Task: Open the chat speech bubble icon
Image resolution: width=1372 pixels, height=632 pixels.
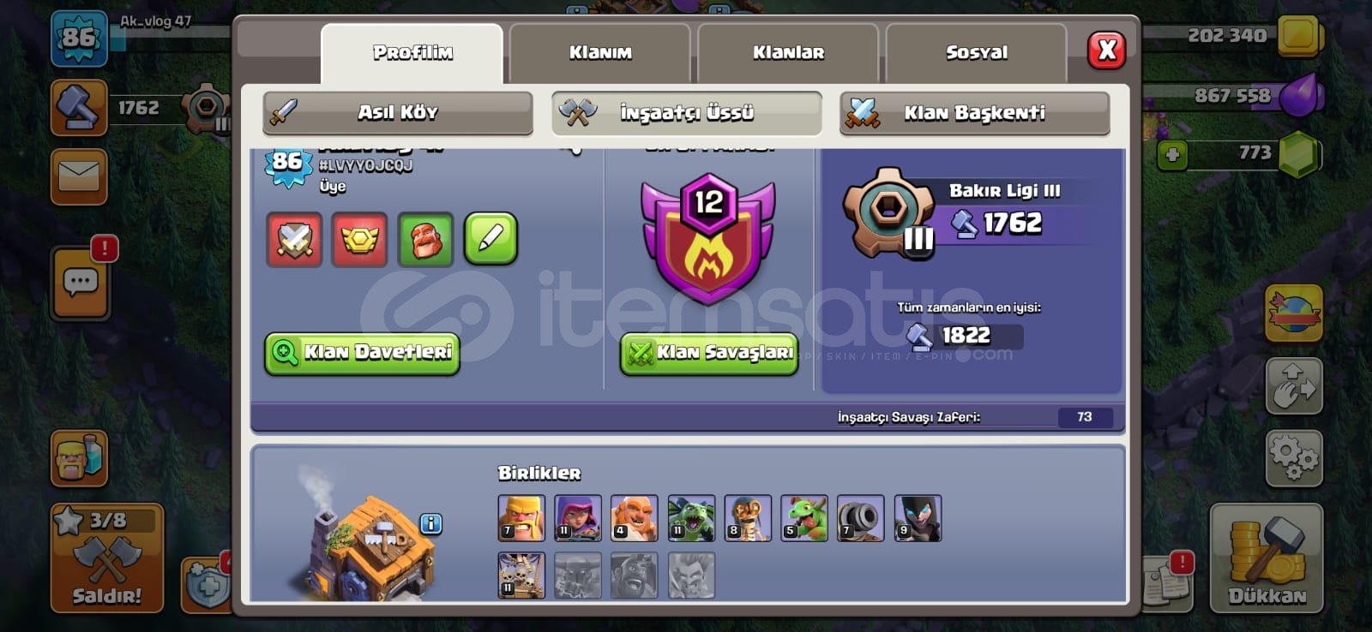Action: pyautogui.click(x=81, y=282)
